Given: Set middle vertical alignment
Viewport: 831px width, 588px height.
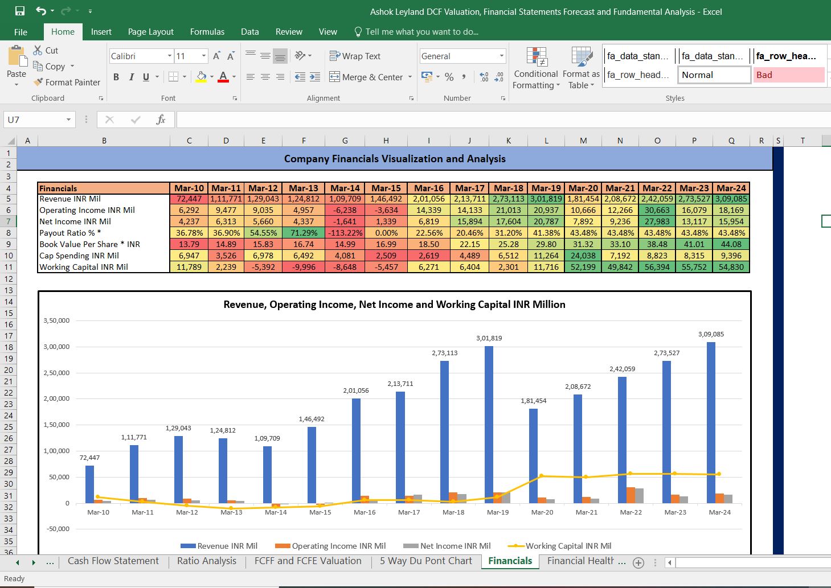Looking at the screenshot, I should [x=265, y=55].
